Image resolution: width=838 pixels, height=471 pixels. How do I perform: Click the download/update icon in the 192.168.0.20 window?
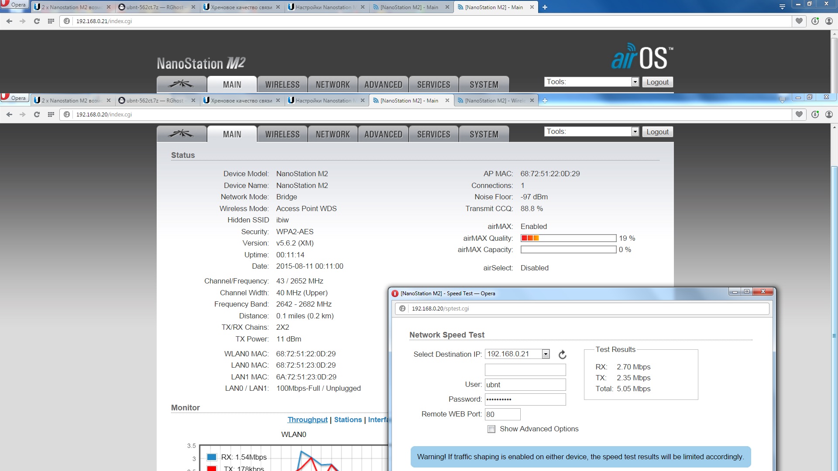(x=815, y=114)
